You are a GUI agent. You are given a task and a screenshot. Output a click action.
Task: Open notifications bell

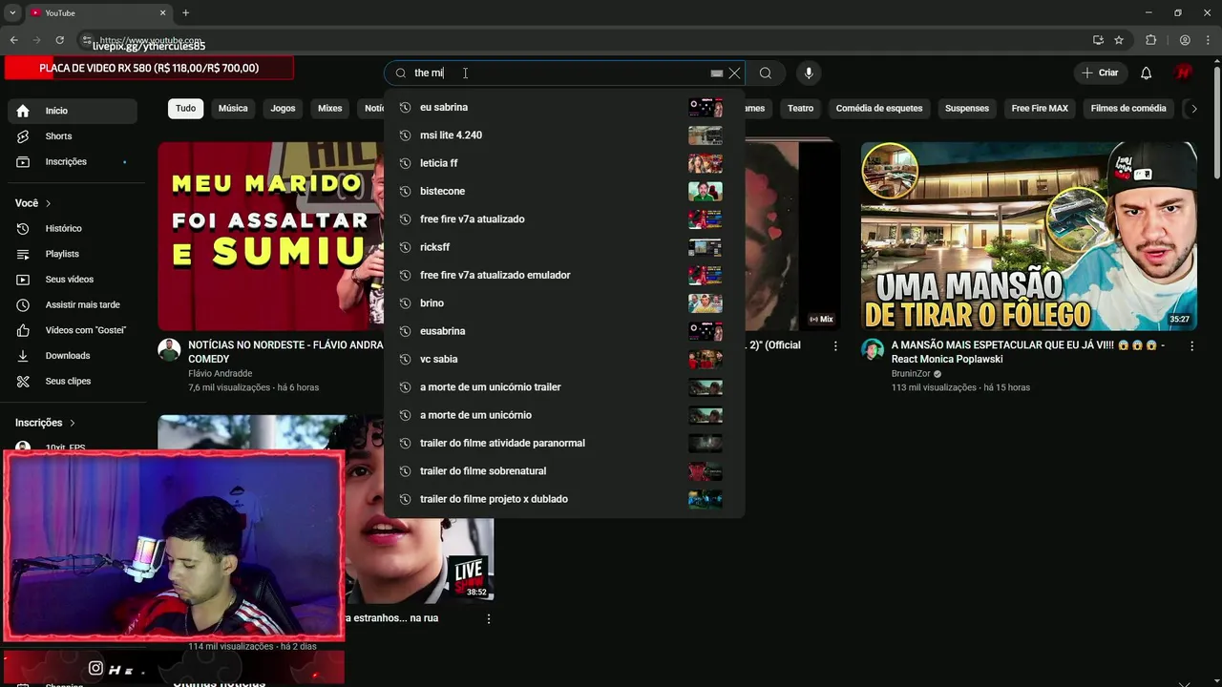point(1147,73)
